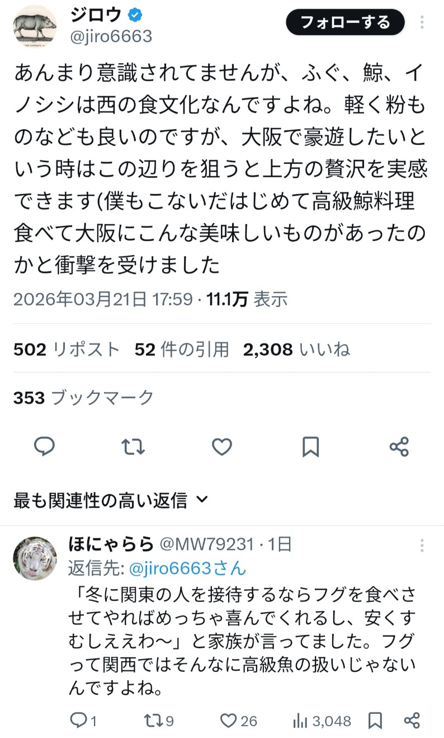Reply to ほにゃらら's comment via comment icon
444x738 pixels.
point(83,720)
